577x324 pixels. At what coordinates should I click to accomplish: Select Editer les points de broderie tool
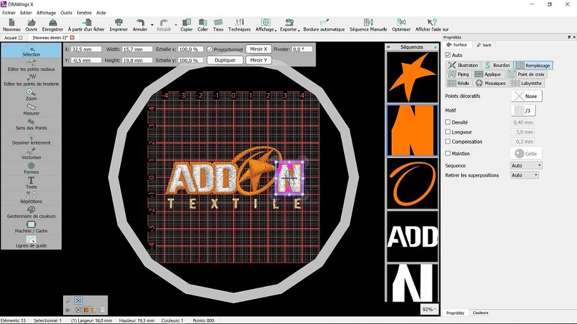coord(31,79)
